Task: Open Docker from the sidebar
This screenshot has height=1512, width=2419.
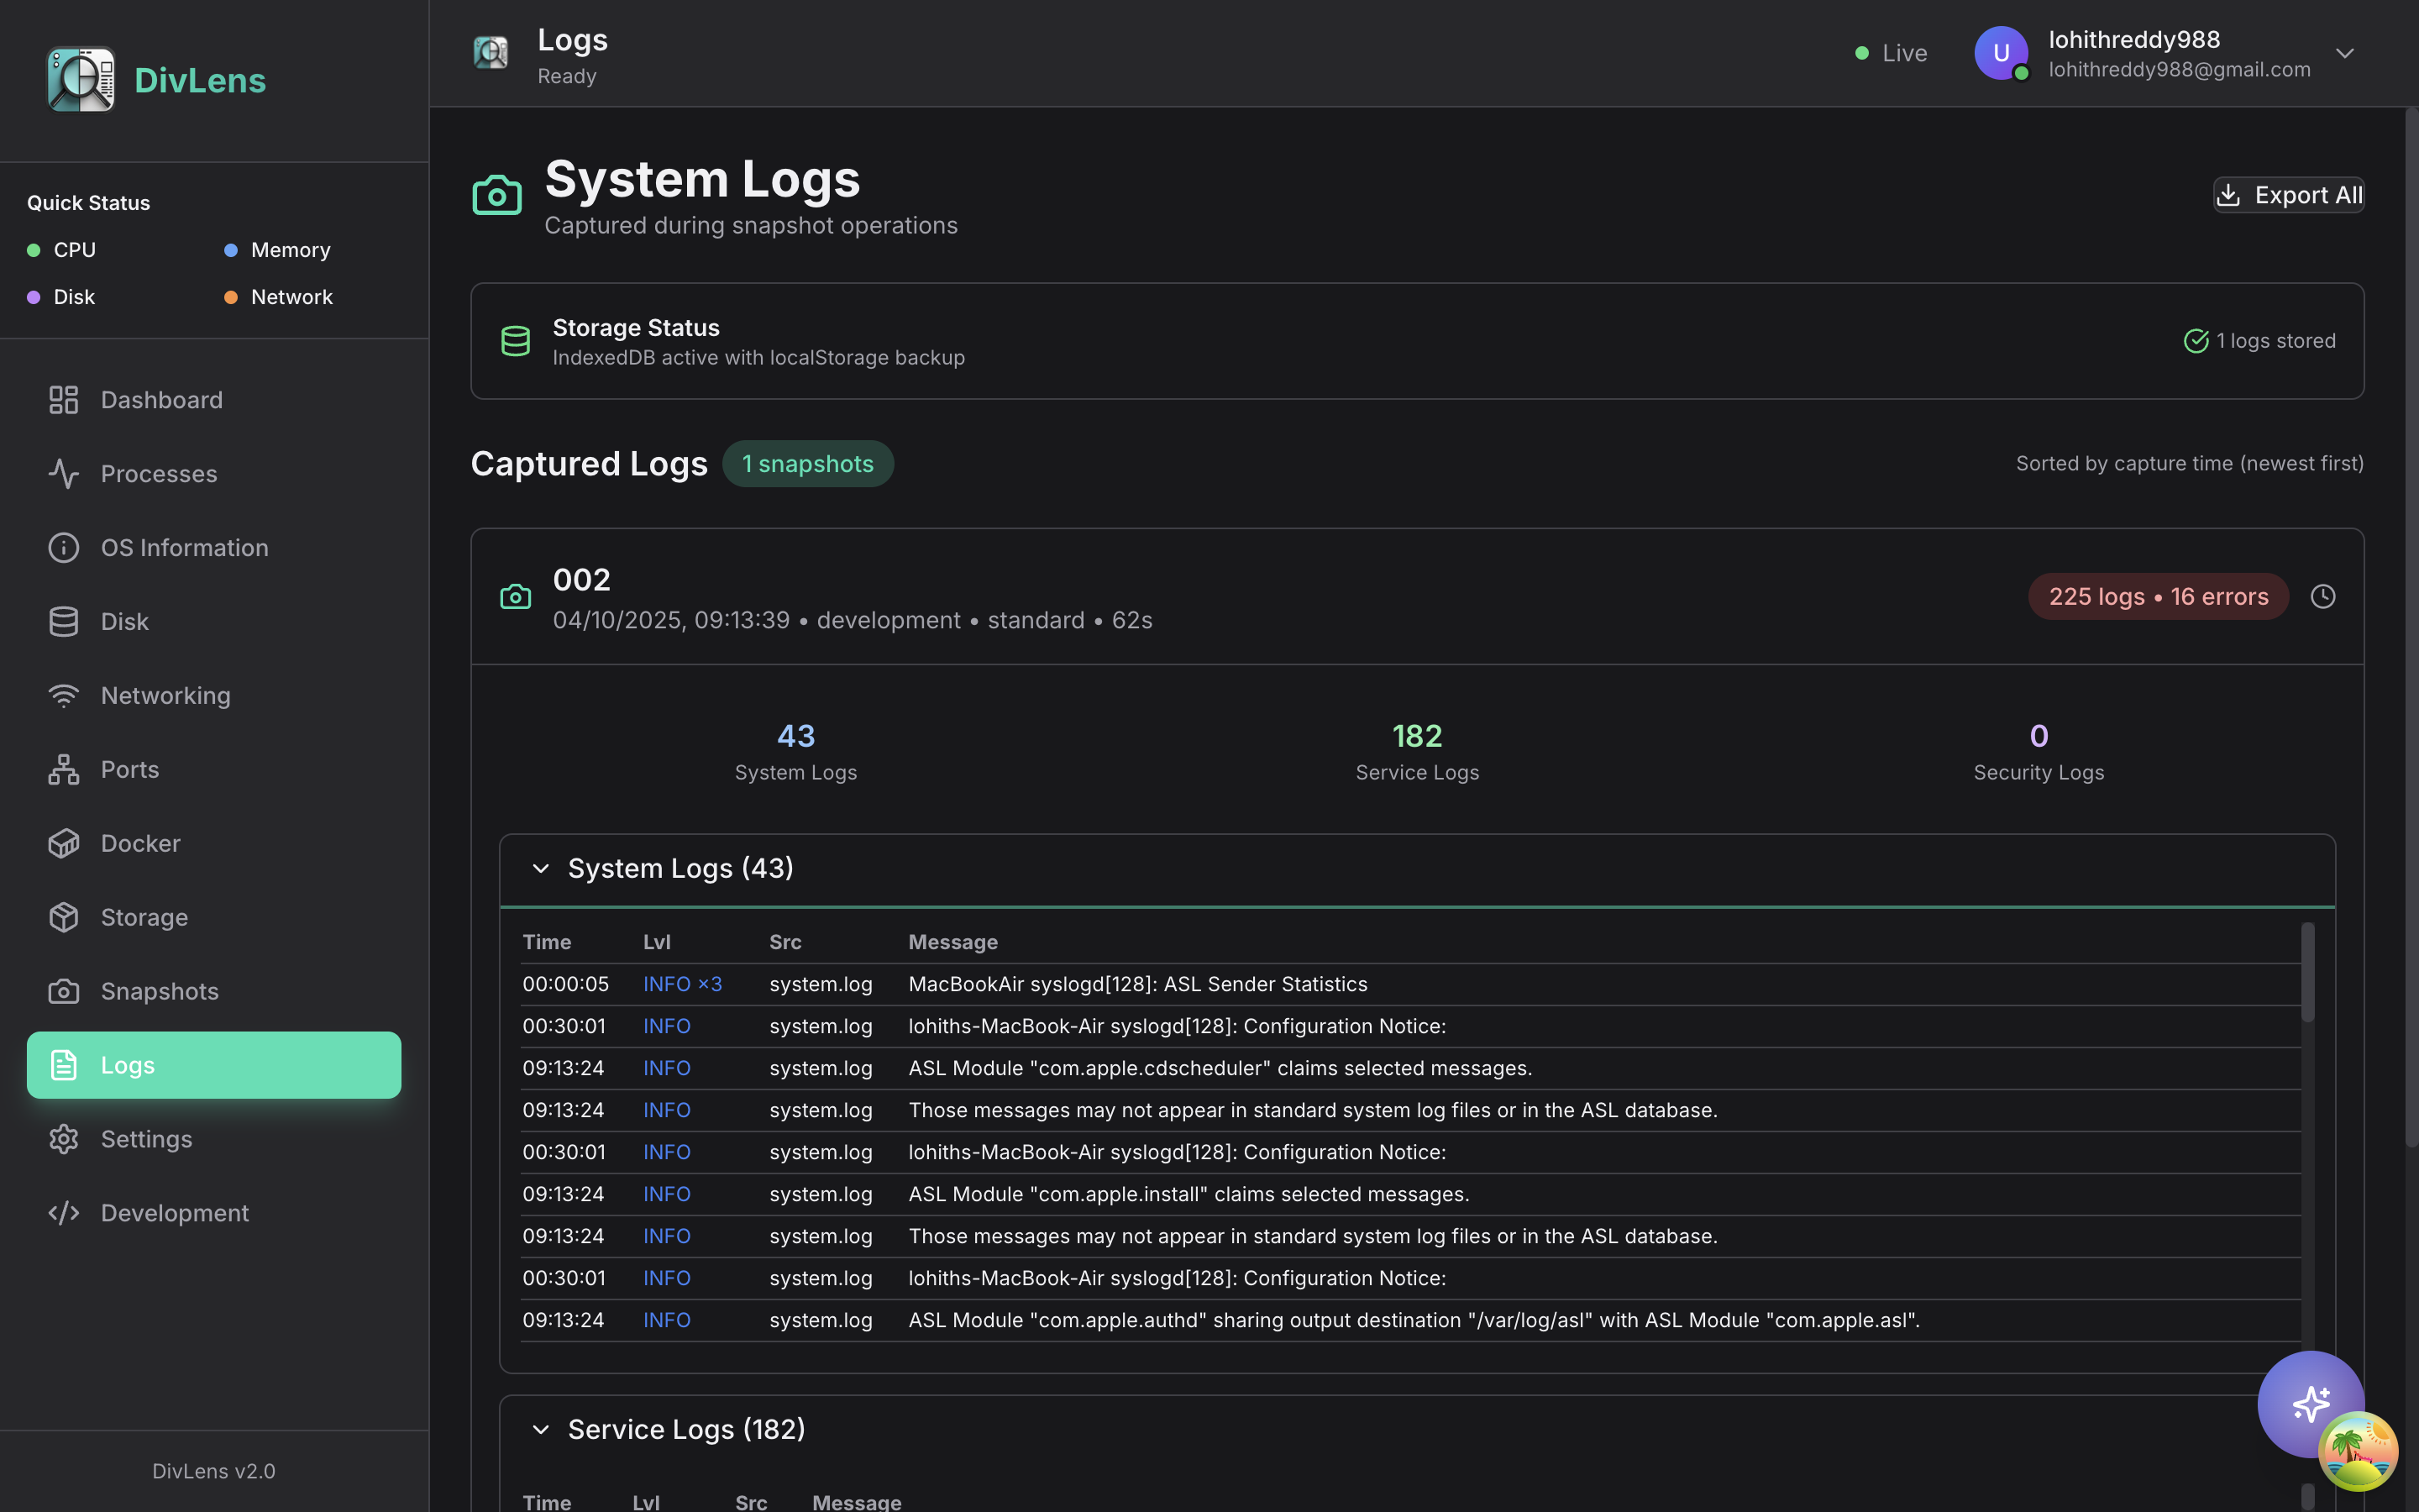Action: pyautogui.click(x=140, y=843)
